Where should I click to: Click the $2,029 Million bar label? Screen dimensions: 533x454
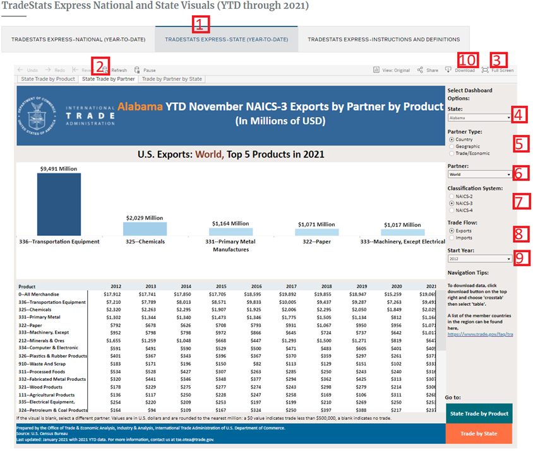[x=145, y=218]
